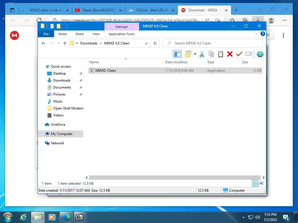Switch to Details view icon in status bar

255,183
